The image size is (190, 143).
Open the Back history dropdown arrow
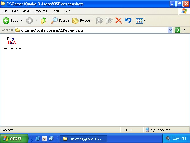pyautogui.click(x=21, y=21)
